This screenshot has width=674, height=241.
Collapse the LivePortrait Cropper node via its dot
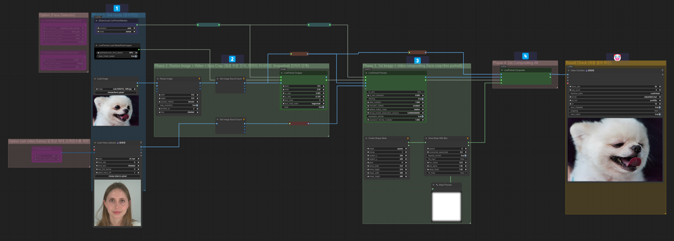click(282, 73)
